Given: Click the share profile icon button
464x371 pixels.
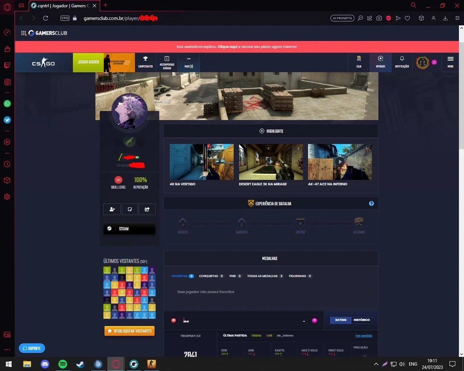Looking at the screenshot, I should 147,209.
